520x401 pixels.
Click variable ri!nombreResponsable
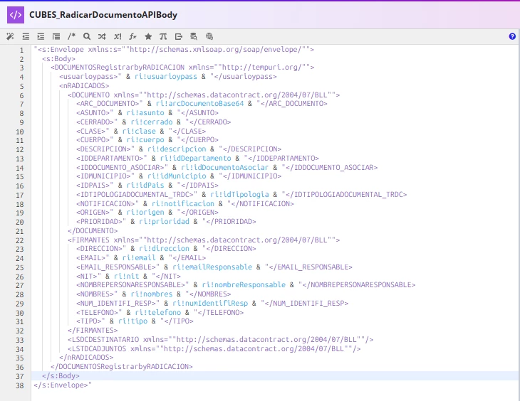click(244, 285)
